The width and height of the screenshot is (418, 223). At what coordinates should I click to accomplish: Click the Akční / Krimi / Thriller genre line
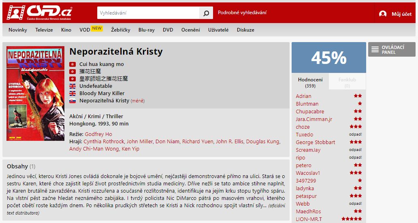coord(96,117)
